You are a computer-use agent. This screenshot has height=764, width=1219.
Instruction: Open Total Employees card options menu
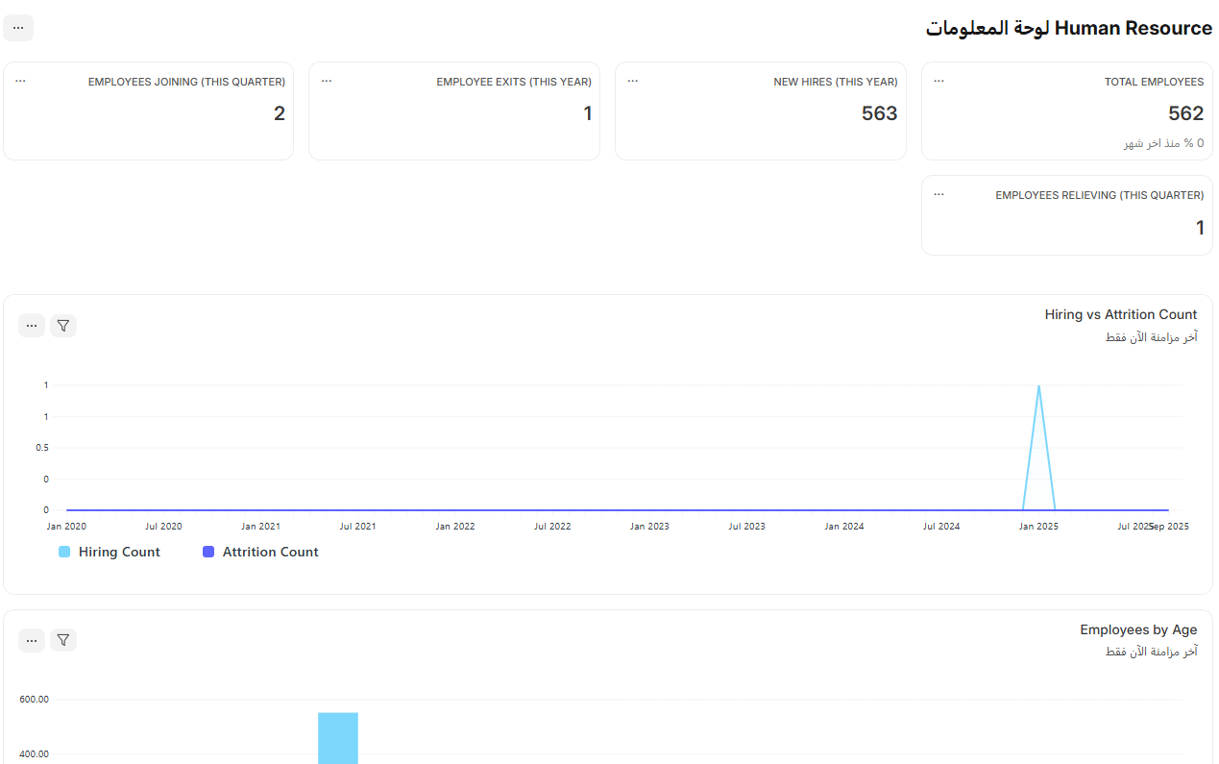[939, 82]
